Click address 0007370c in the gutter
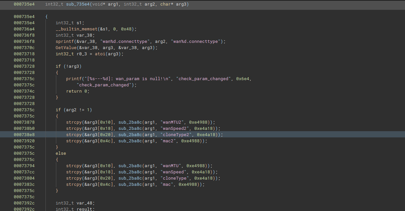The height and width of the screenshot is (211, 405). pyautogui.click(x=24, y=47)
